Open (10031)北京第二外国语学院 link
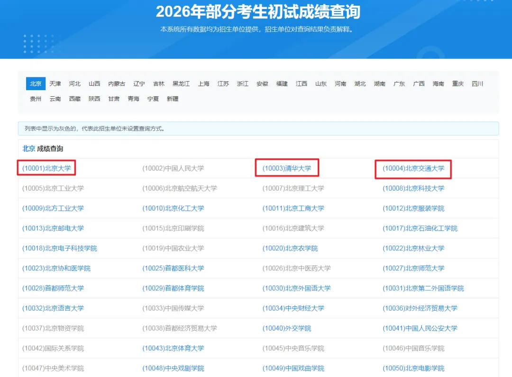This screenshot has width=512, height=377. [423, 288]
